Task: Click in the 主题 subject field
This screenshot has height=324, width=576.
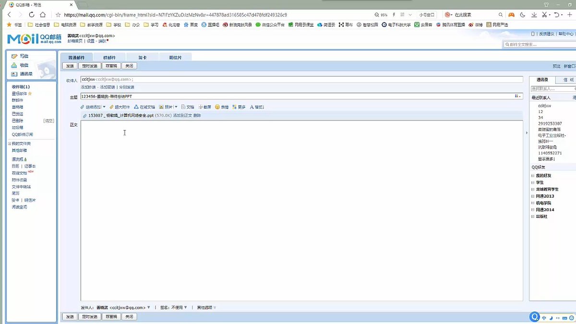Action: pos(302,96)
